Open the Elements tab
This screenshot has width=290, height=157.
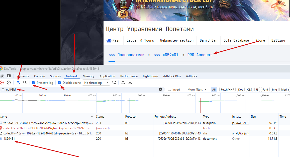pyautogui.click(x=23, y=76)
